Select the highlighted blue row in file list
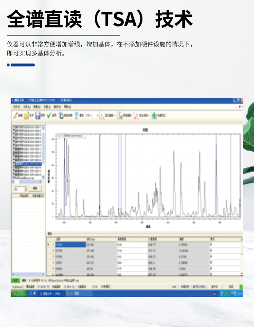Screen dimensions: 254x327 pos(28,164)
